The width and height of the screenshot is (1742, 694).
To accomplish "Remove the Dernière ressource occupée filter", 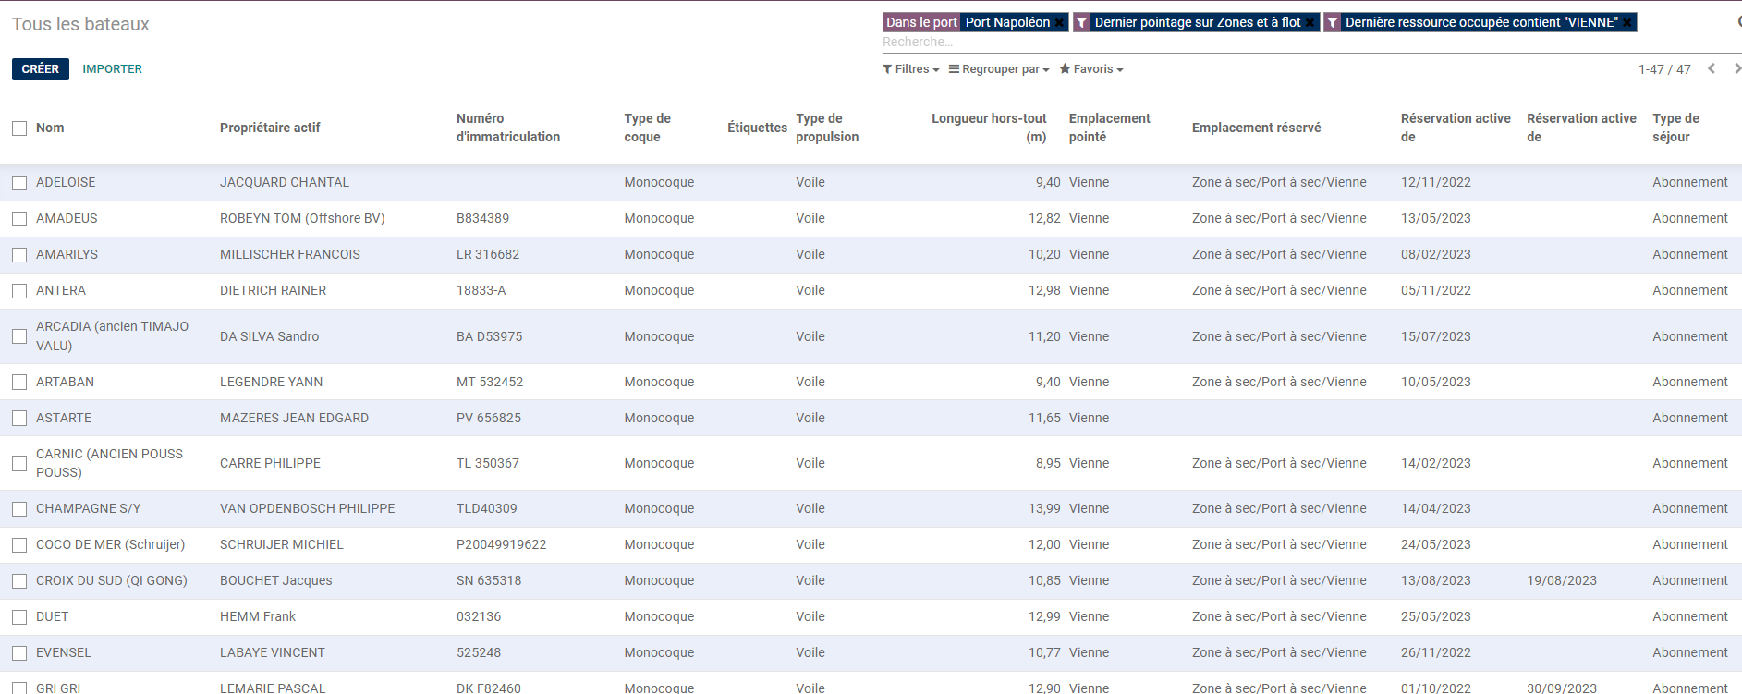I will 1627,23.
